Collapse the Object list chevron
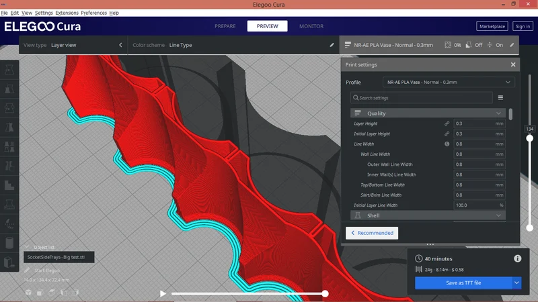Viewport: 538px width, 302px height. [x=27, y=247]
